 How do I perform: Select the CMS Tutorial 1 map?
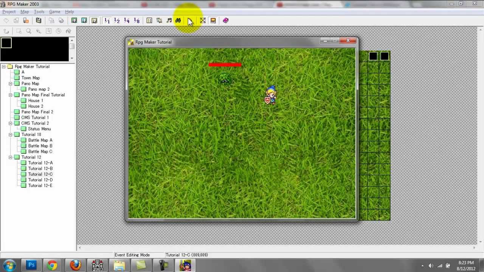click(x=35, y=117)
